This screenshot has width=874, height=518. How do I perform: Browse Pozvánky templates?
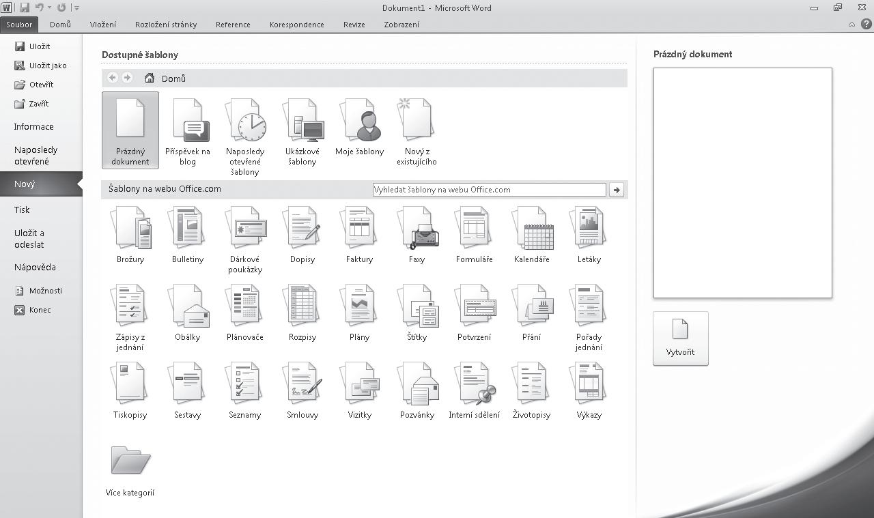click(x=417, y=390)
